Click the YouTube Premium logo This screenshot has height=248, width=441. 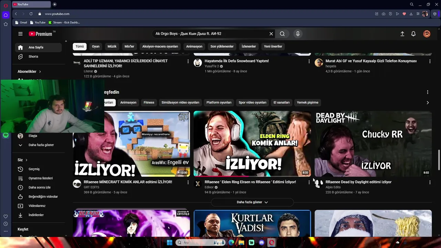(40, 34)
